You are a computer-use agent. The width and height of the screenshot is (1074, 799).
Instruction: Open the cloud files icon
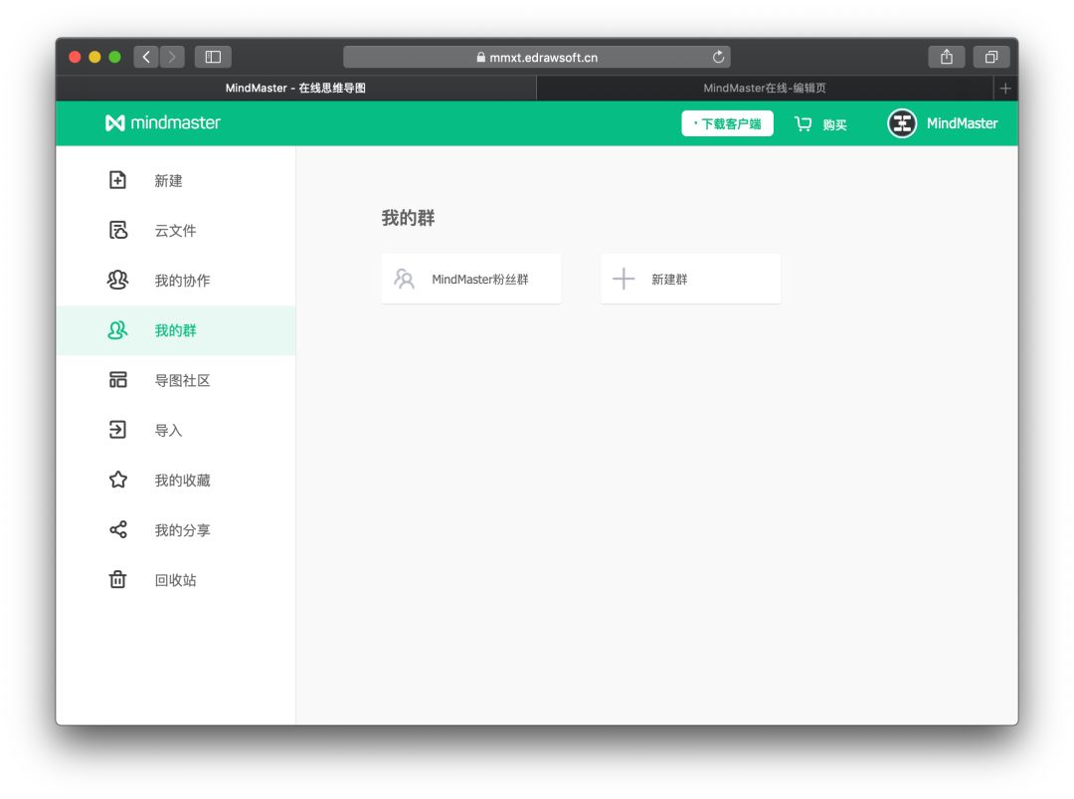pos(117,230)
